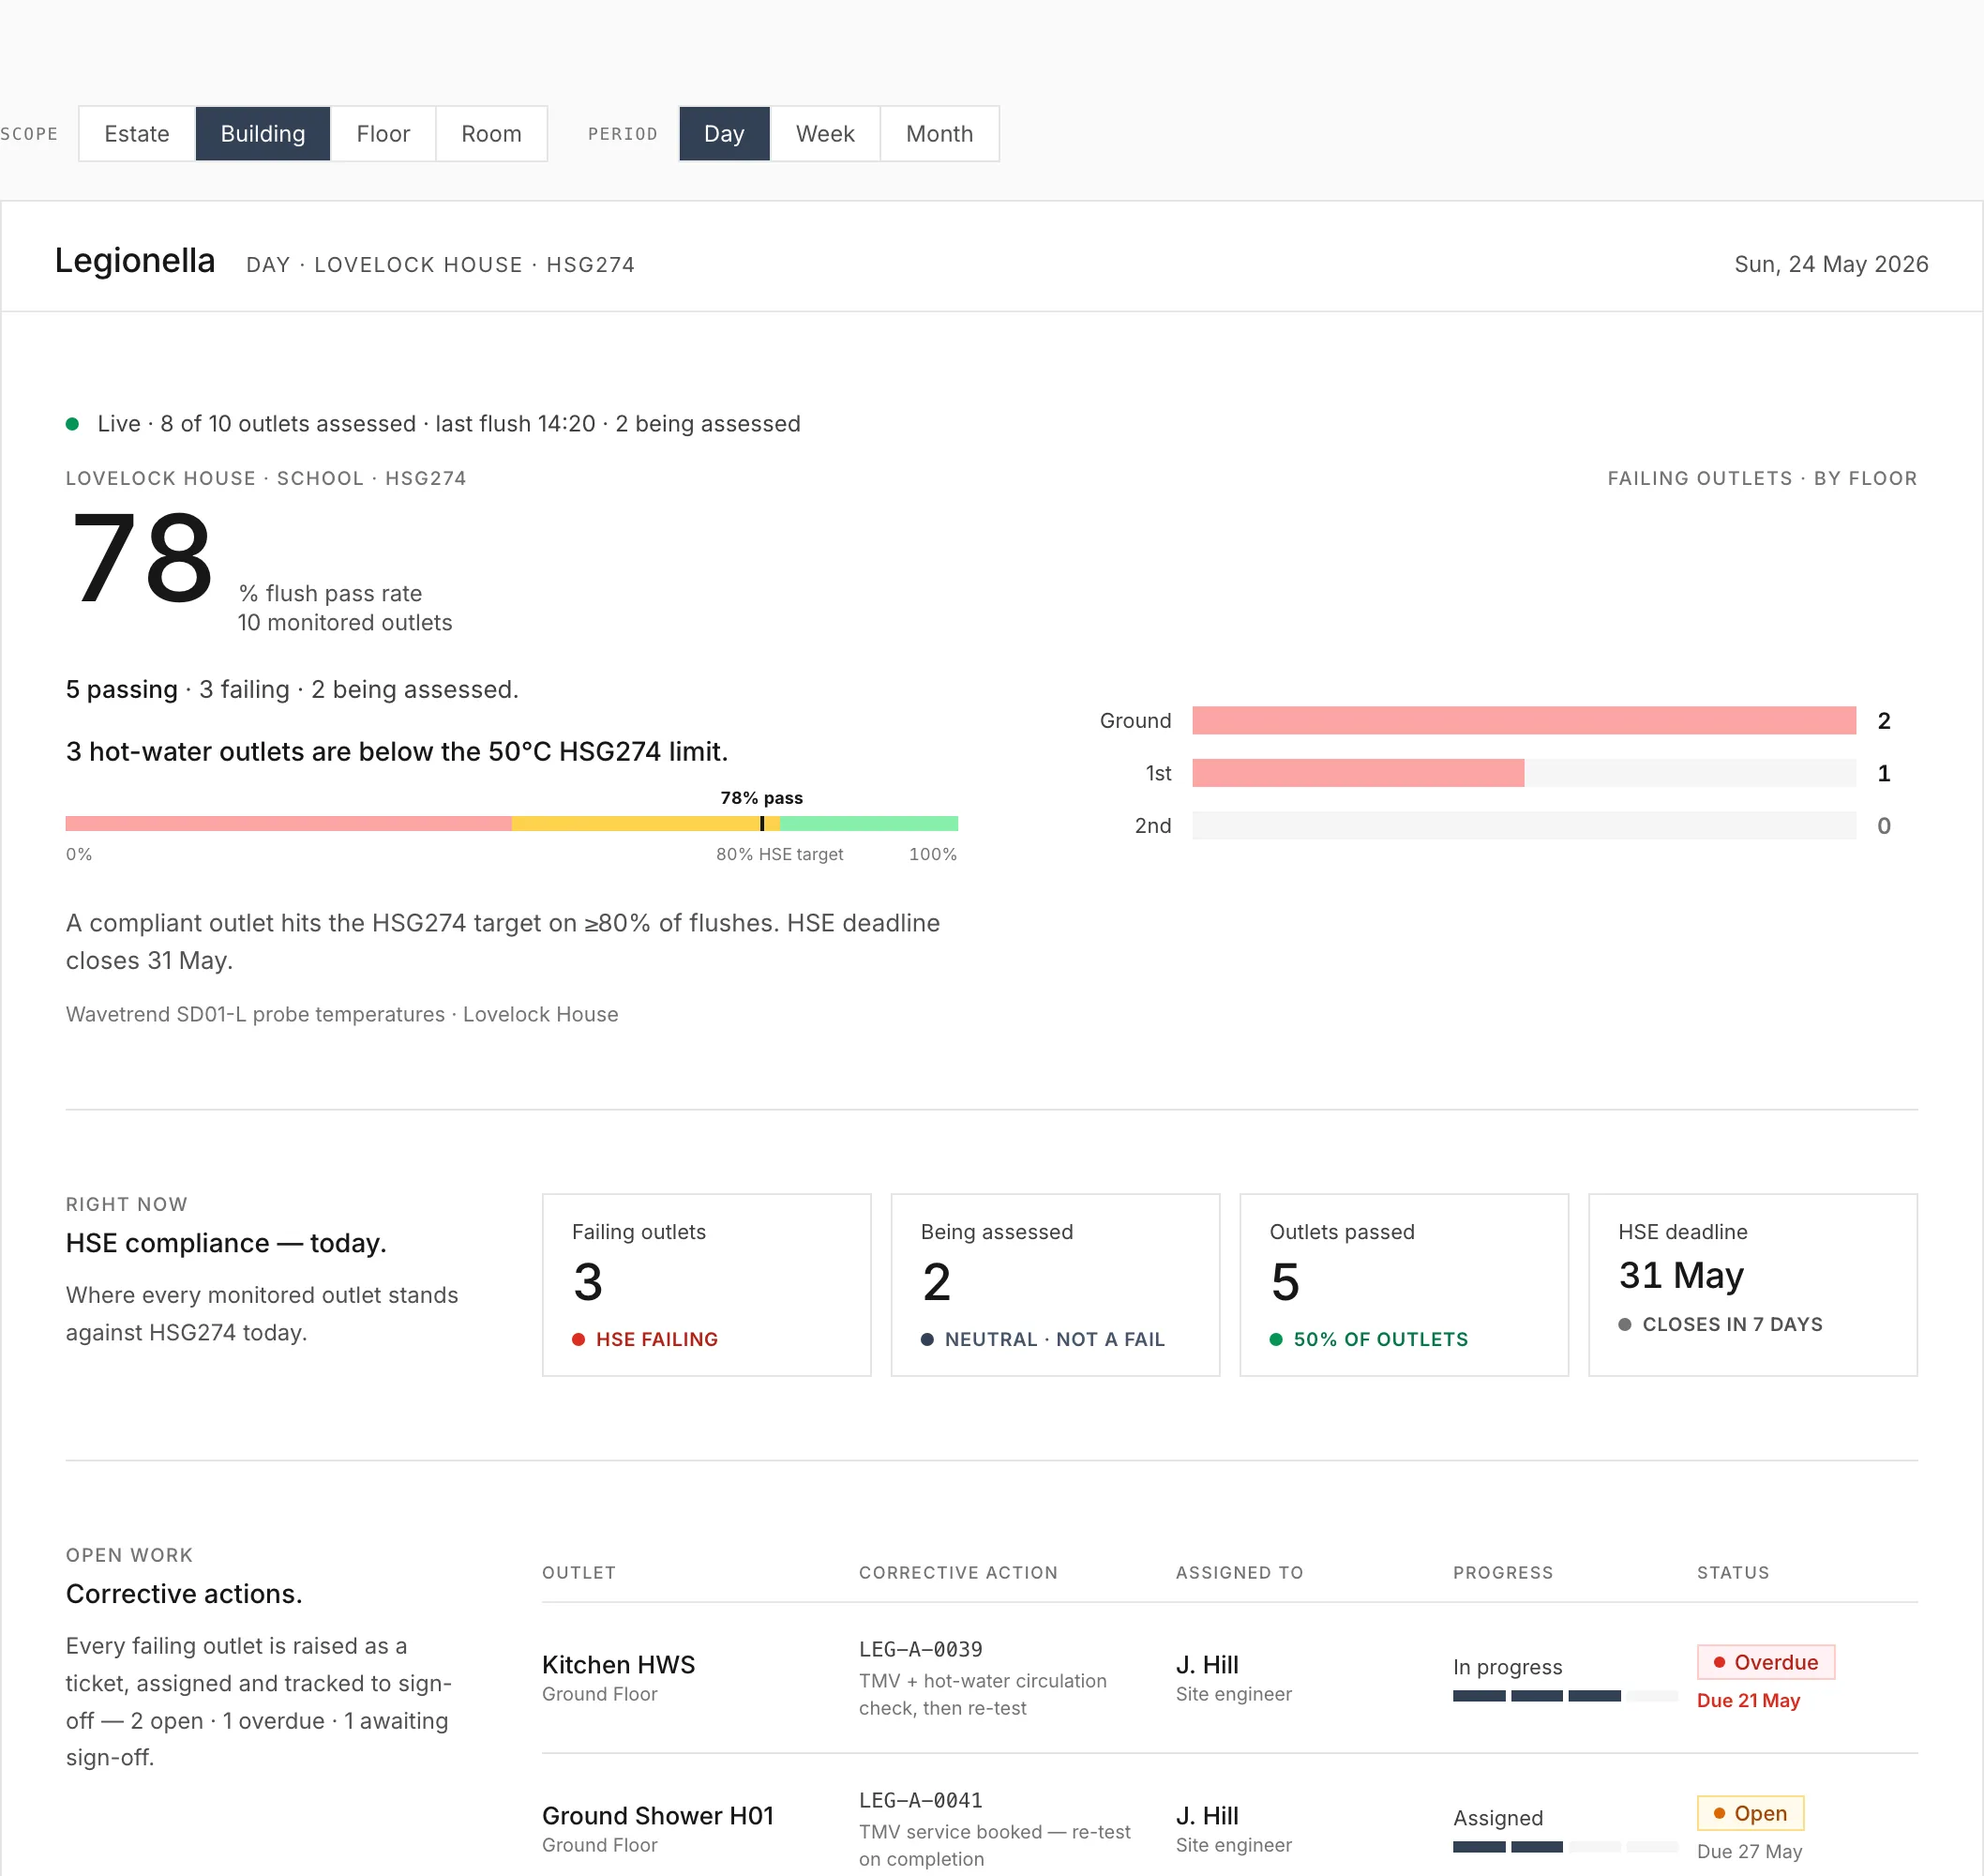Click the Ground floor failing bar
Viewport: 1984px width, 1876px height.
point(1525,721)
